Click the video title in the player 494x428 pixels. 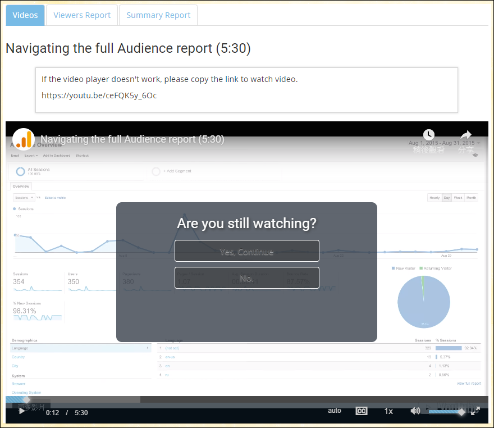coord(132,139)
